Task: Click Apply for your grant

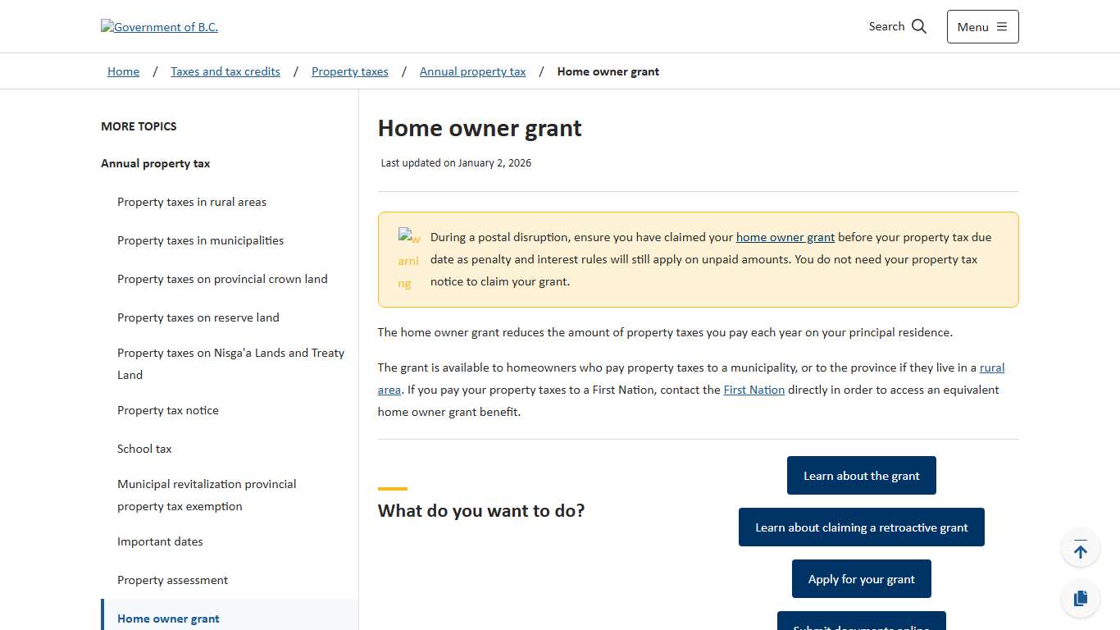Action: [861, 578]
